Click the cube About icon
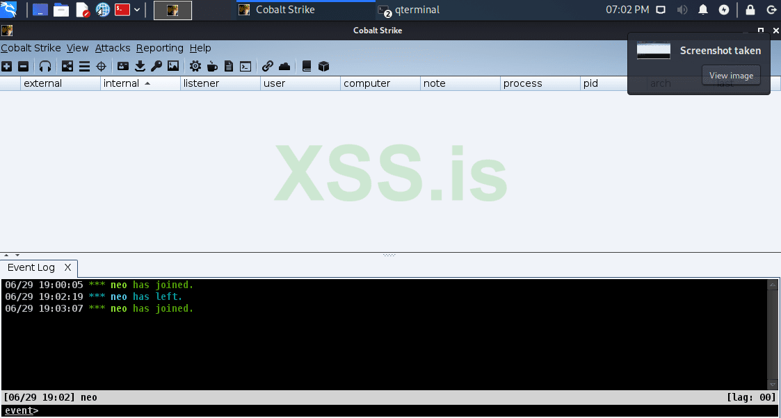The width and height of the screenshot is (781, 418). 324,66
